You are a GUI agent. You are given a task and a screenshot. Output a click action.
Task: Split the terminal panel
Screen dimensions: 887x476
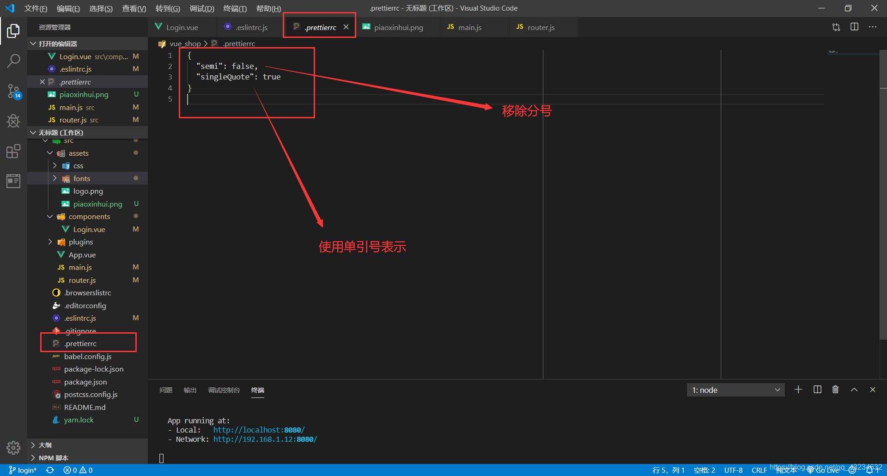coord(817,390)
